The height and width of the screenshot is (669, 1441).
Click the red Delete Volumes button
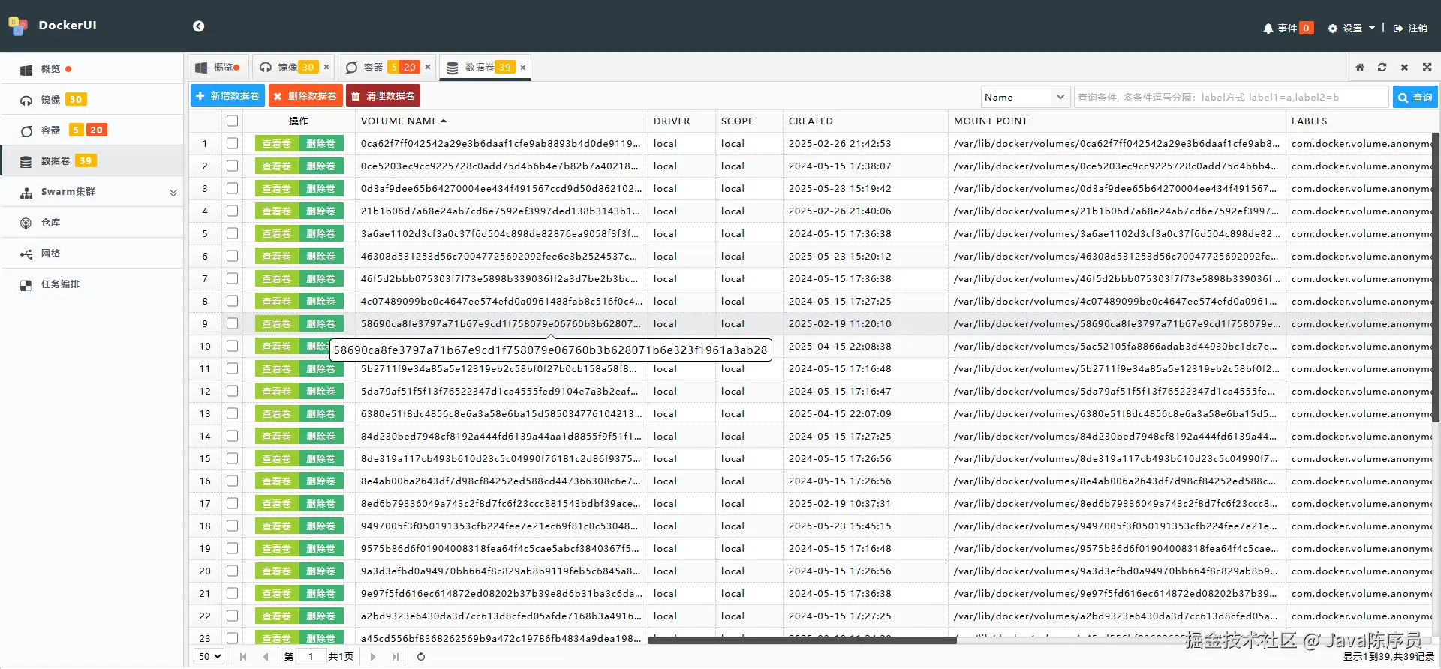[305, 96]
